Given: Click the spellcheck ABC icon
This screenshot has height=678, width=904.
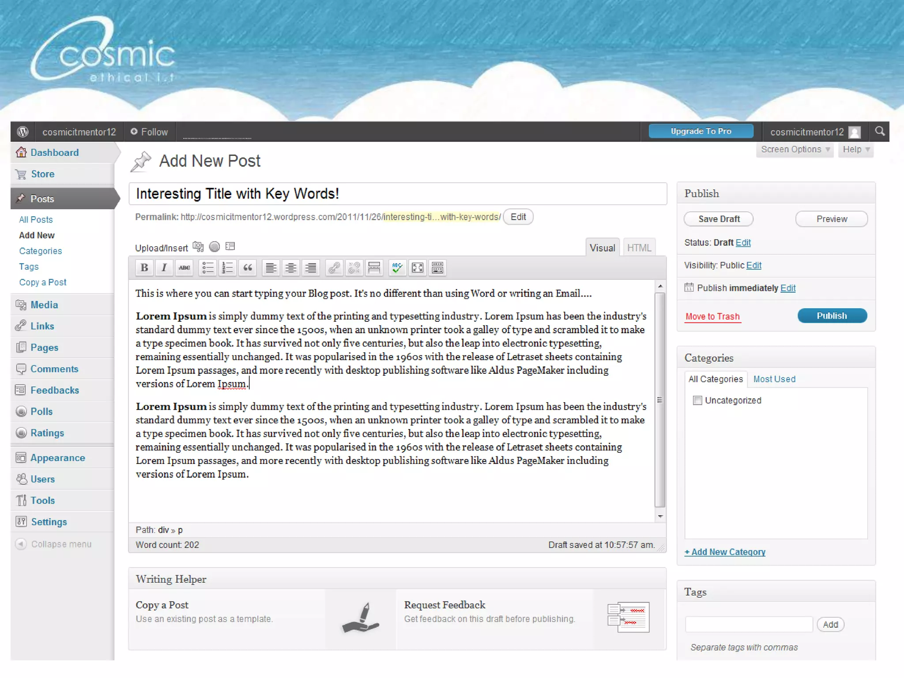Looking at the screenshot, I should point(397,267).
